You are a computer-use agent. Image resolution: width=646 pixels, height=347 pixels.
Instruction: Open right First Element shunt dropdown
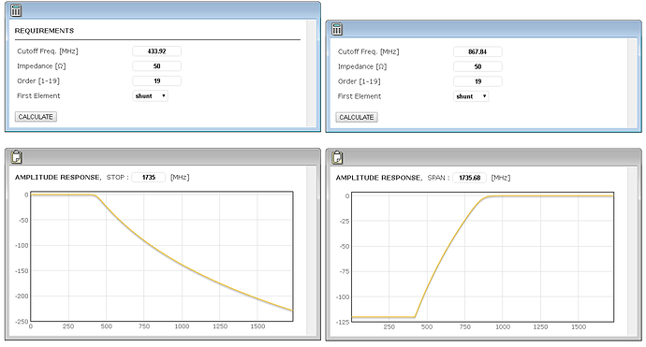[471, 96]
